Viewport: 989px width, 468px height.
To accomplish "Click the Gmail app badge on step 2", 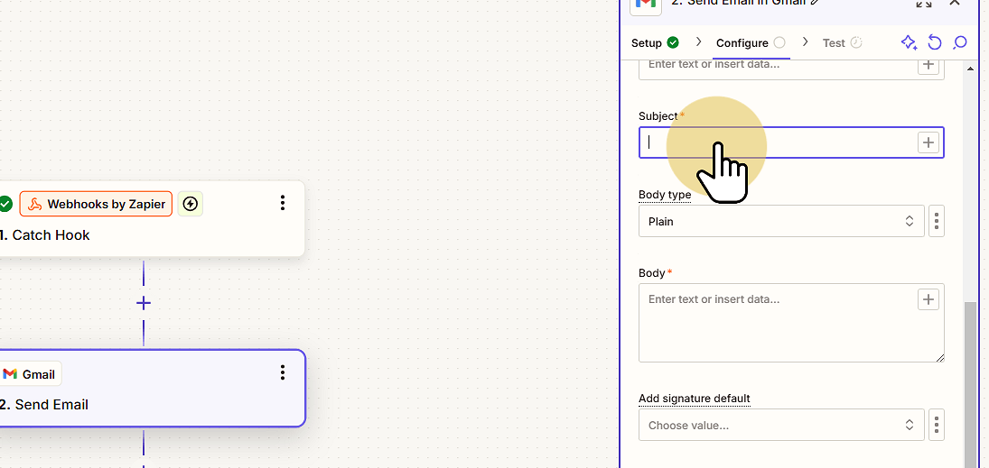I will click(x=30, y=374).
